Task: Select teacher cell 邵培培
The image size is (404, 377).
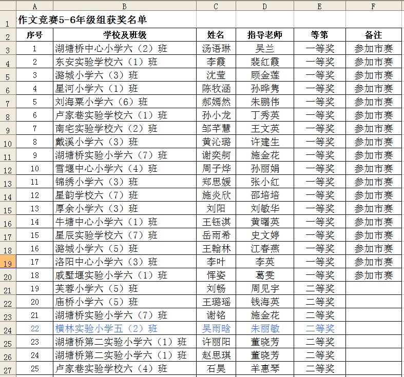Action: click(264, 195)
